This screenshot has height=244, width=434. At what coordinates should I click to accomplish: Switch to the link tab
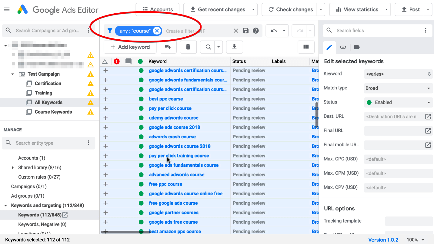343,47
